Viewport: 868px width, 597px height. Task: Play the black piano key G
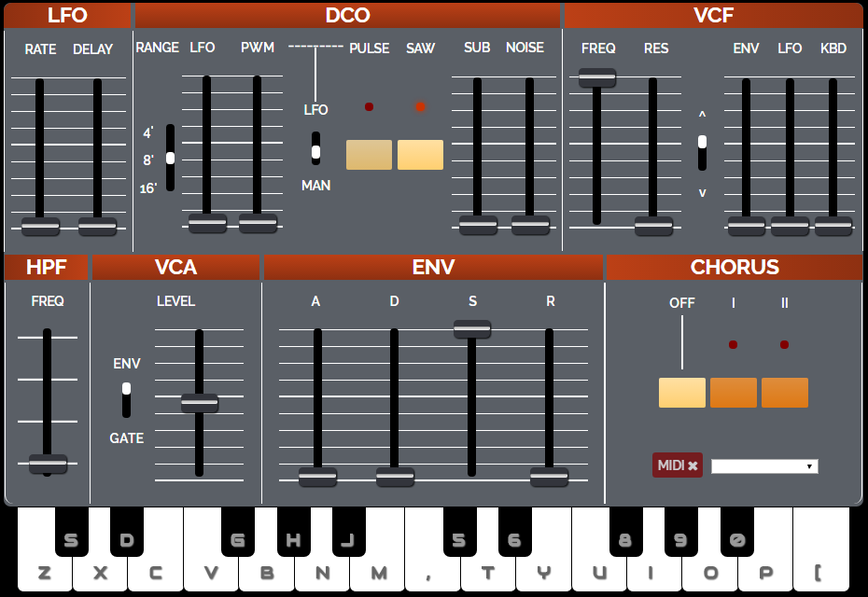tap(238, 531)
